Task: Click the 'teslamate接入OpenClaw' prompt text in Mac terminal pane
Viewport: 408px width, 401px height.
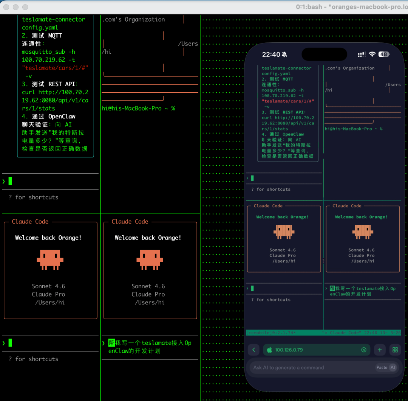Action: click(150, 347)
